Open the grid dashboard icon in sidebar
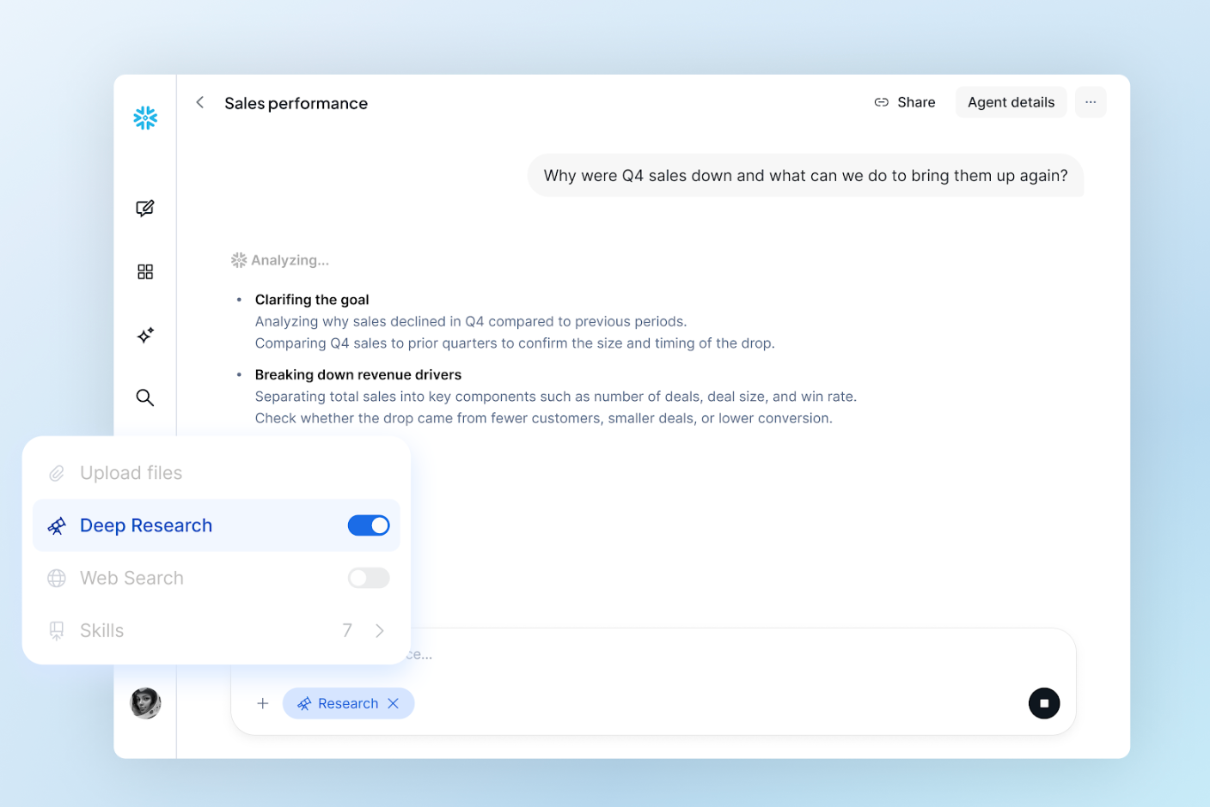 click(145, 272)
